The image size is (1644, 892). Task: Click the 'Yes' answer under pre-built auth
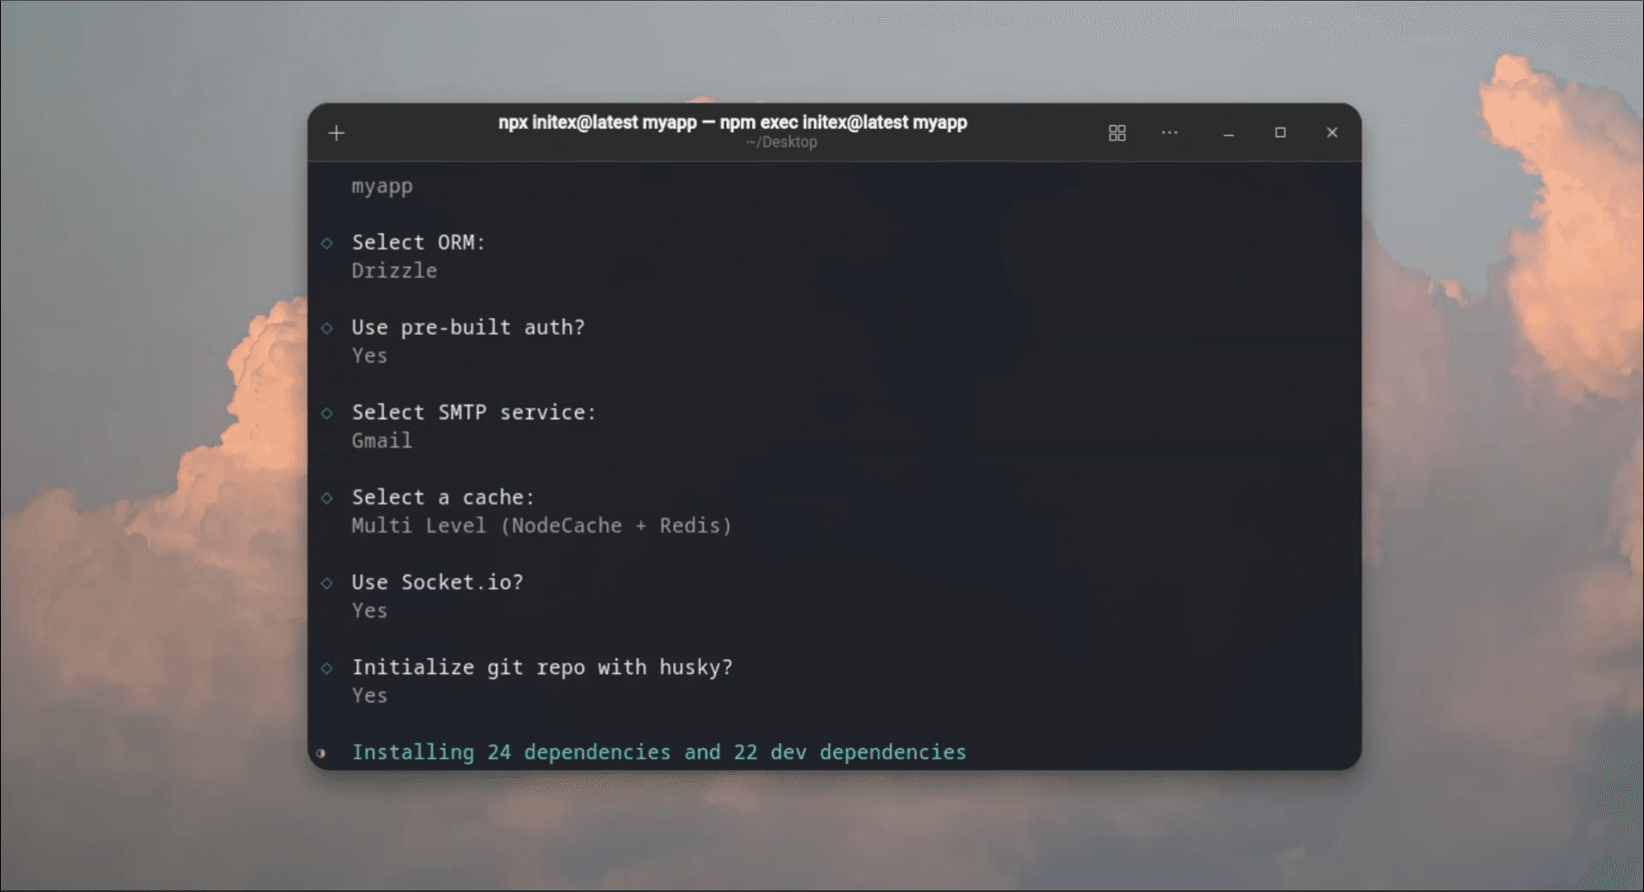pyautogui.click(x=369, y=355)
